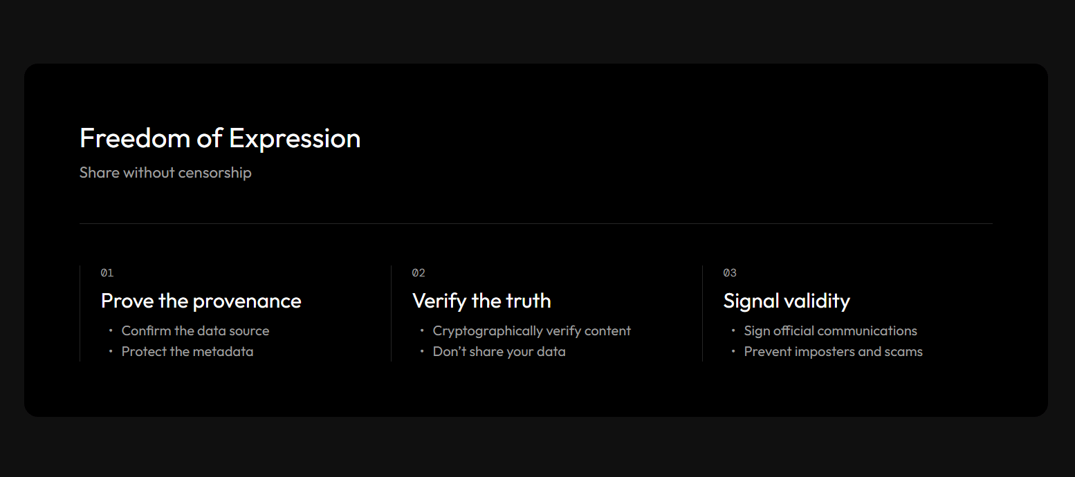
Task: Click the Share without censorship subtitle
Action: pyautogui.click(x=165, y=173)
